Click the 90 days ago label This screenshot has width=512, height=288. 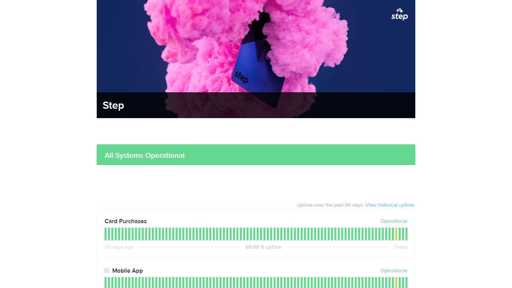point(119,247)
